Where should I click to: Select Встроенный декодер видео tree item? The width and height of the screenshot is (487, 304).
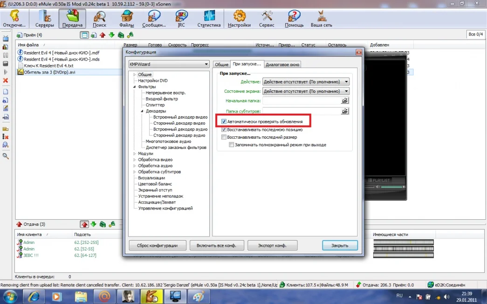point(180,117)
